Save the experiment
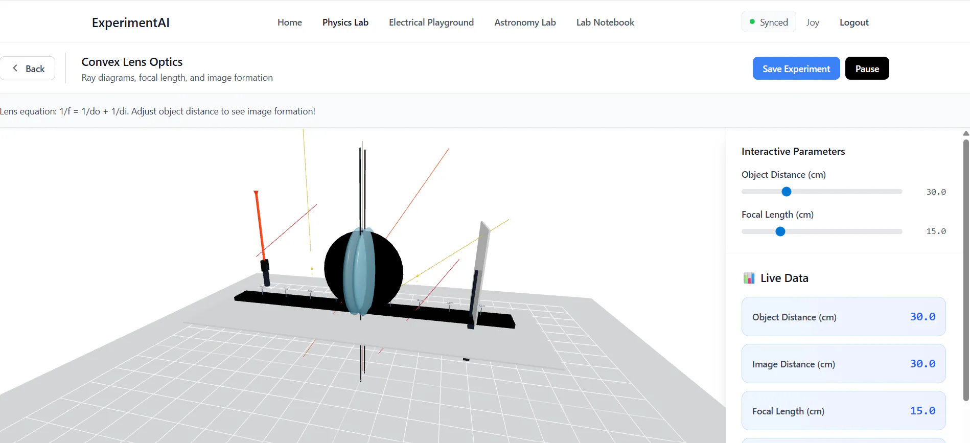This screenshot has height=443, width=970. click(x=796, y=68)
